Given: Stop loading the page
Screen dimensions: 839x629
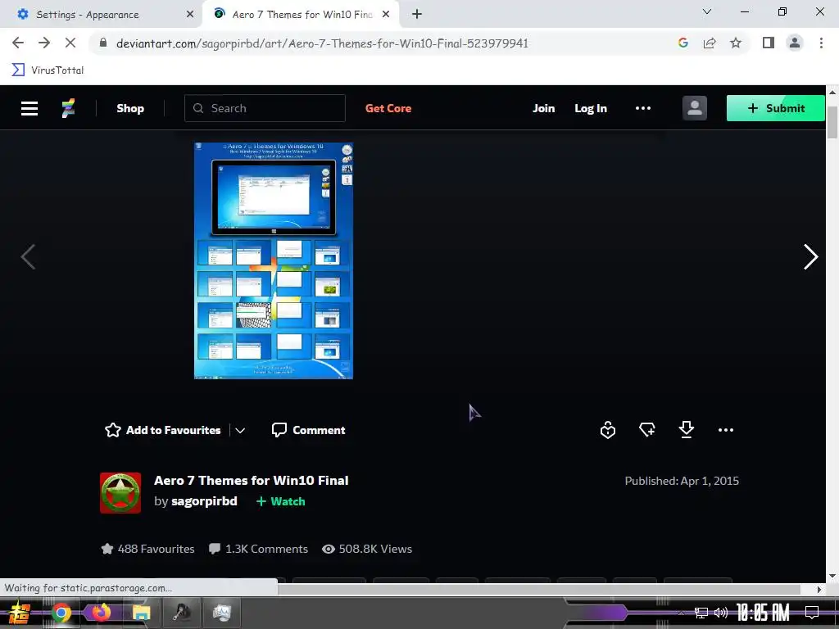Looking at the screenshot, I should point(70,43).
